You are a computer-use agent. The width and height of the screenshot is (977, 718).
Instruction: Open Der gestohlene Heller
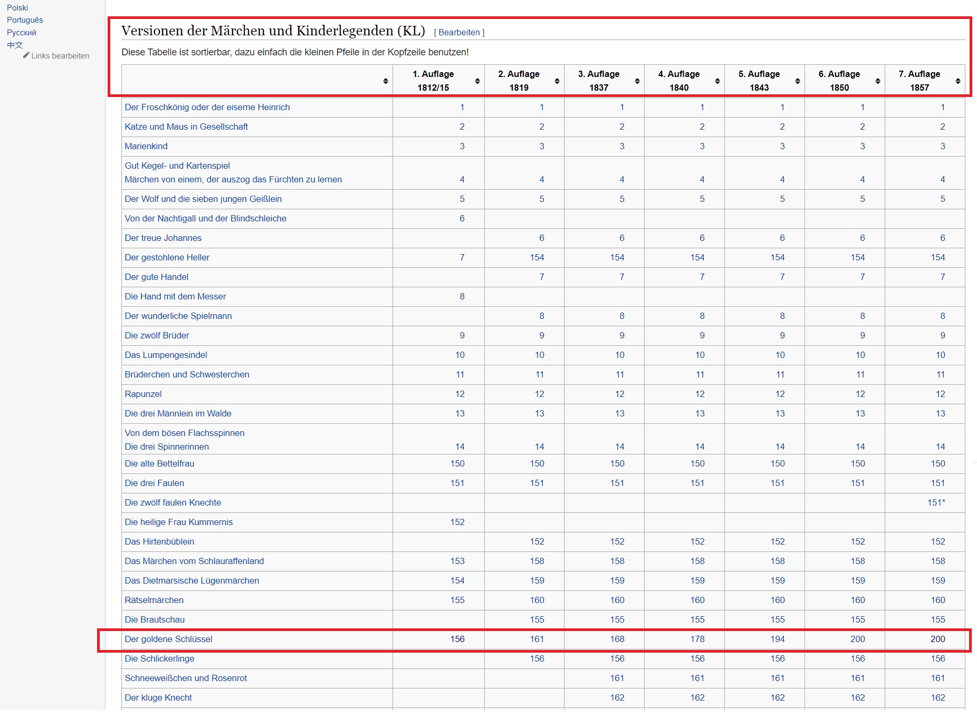(167, 257)
